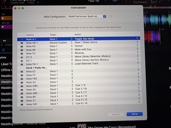Change the Action for Cue 1 / 9
Viewport: 171px width, 128px height.
click(138, 85)
